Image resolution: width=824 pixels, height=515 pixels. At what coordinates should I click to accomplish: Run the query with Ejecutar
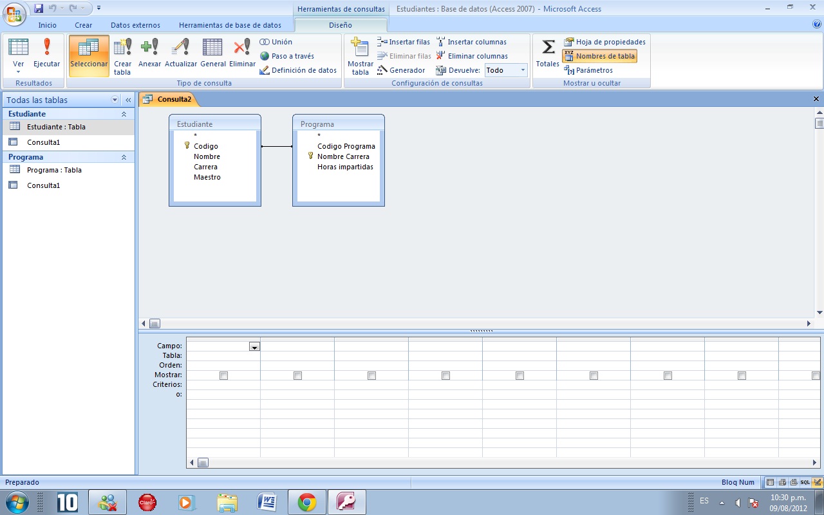[46, 55]
